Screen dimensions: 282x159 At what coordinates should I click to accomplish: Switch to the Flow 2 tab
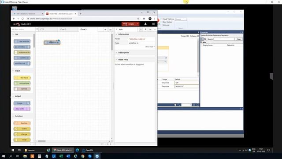pyautogui.click(x=88, y=30)
